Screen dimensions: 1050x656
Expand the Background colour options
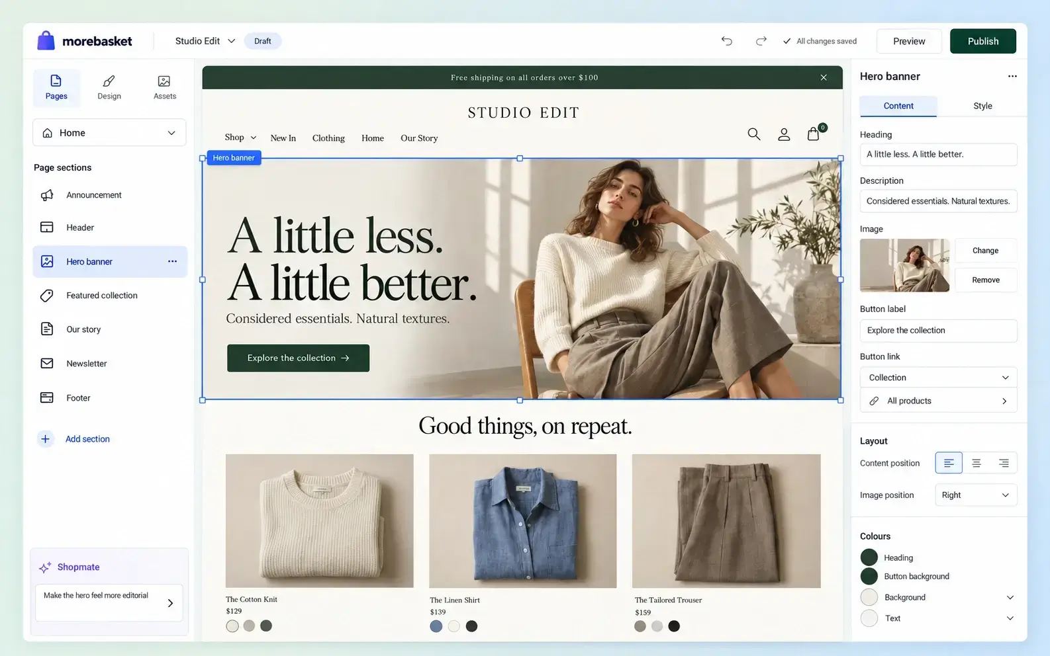(1010, 598)
